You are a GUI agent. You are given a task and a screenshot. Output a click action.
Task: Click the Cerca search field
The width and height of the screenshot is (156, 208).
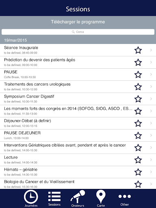click(x=78, y=32)
